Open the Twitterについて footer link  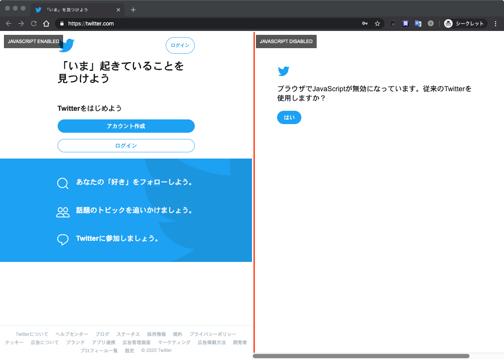[32, 334]
